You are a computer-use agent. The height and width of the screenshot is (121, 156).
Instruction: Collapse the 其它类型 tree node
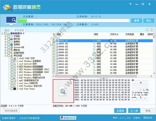(x=5, y=56)
